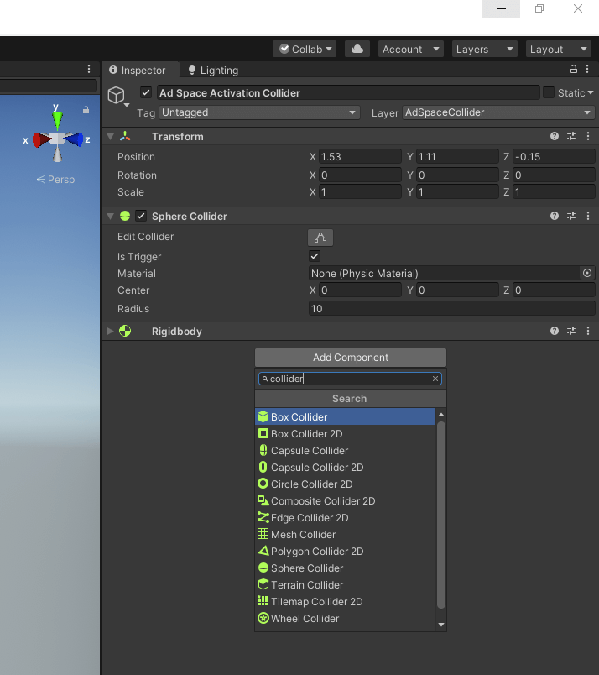The height and width of the screenshot is (675, 599).
Task: Click the Edit Collider button icon
Action: click(320, 238)
